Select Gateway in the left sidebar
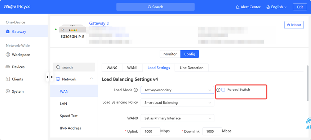The image size is (311, 140). pos(24,31)
